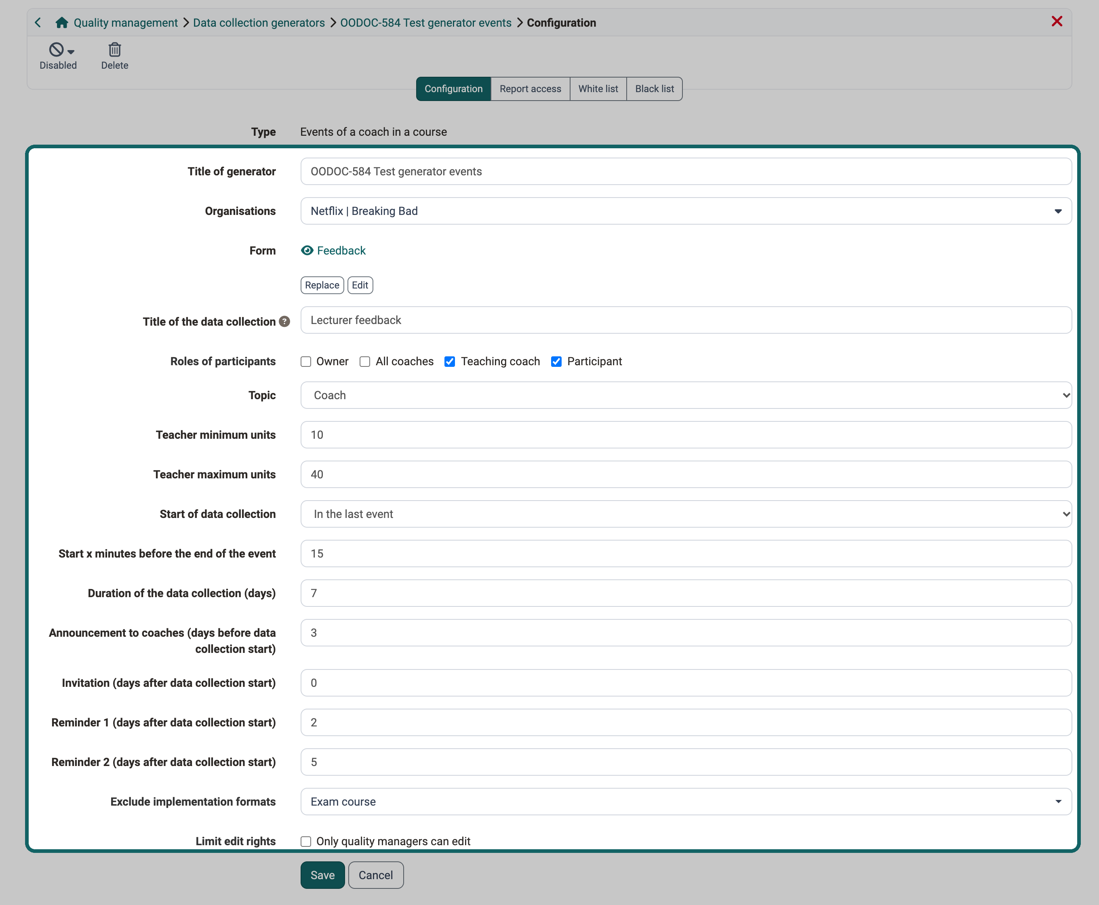Select the Configuration tab
Image resolution: width=1099 pixels, height=905 pixels.
[454, 88]
